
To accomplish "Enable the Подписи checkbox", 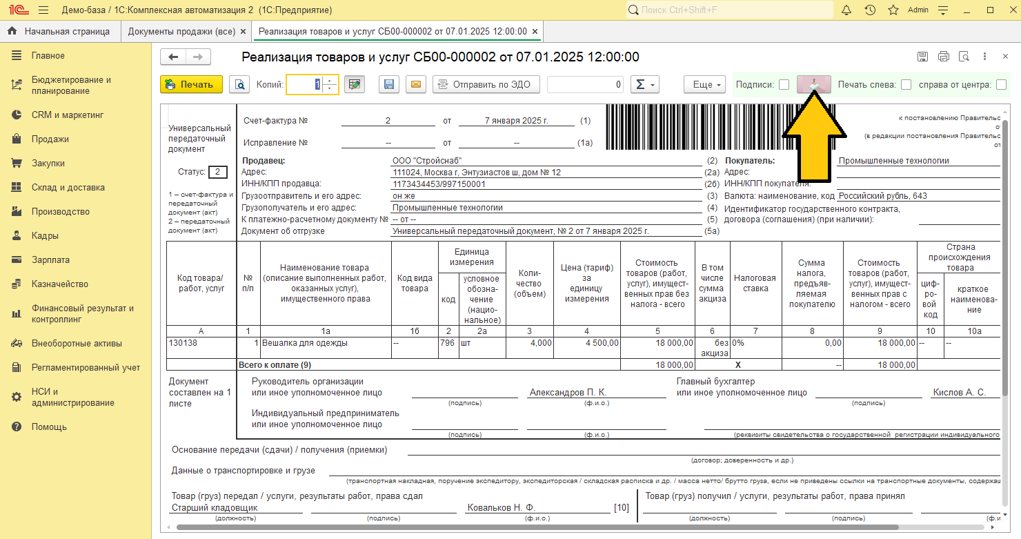I will (x=784, y=84).
